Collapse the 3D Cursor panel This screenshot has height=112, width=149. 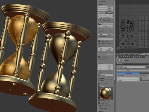click(x=99, y=60)
